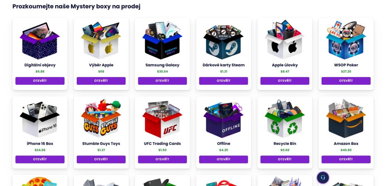The width and height of the screenshot is (391, 186).
Task: Open the headset support chat icon
Action: pyautogui.click(x=323, y=178)
